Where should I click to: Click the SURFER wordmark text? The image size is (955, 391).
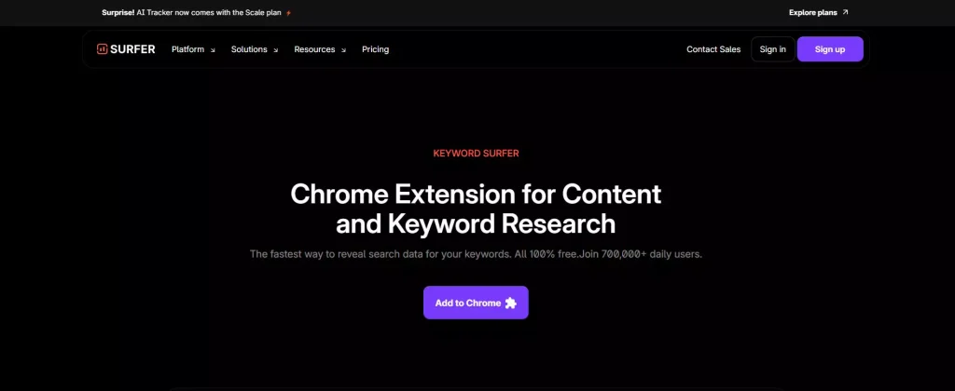click(132, 49)
